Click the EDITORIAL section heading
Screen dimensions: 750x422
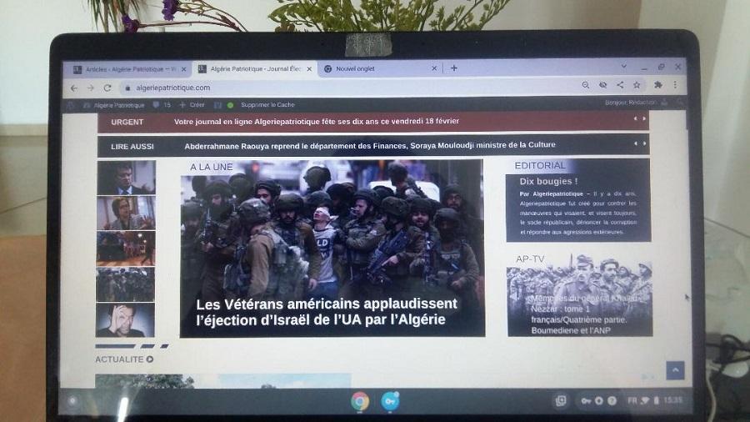540,165
